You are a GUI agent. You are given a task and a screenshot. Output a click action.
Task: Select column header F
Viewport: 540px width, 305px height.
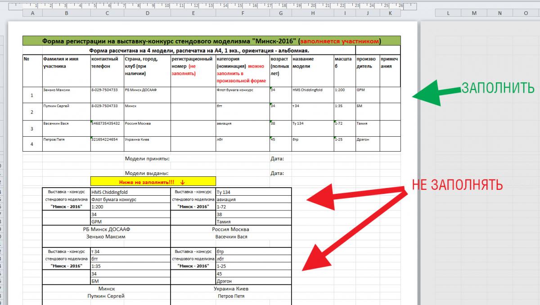[x=242, y=13]
